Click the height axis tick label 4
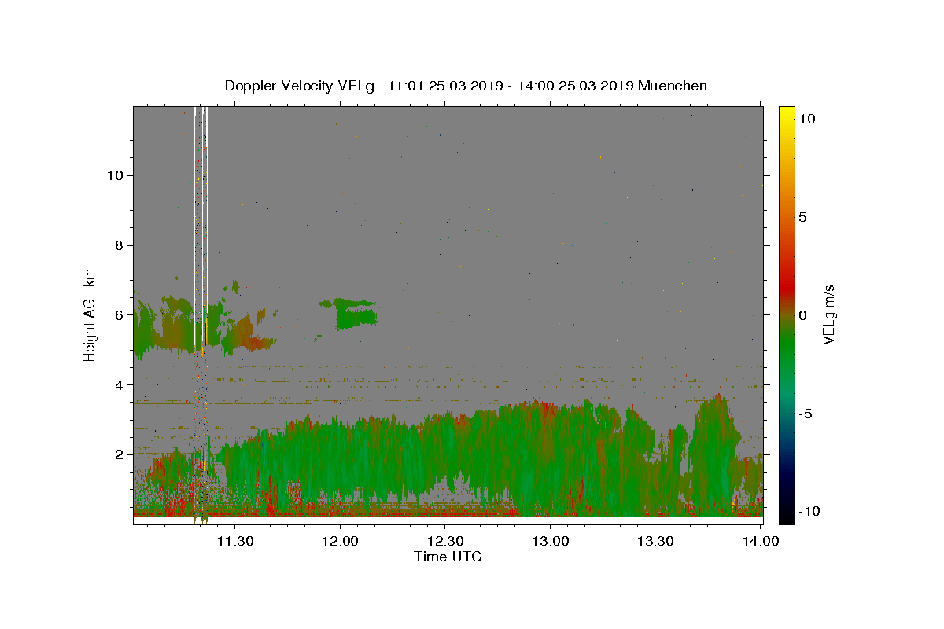The image size is (944, 629). pos(118,384)
